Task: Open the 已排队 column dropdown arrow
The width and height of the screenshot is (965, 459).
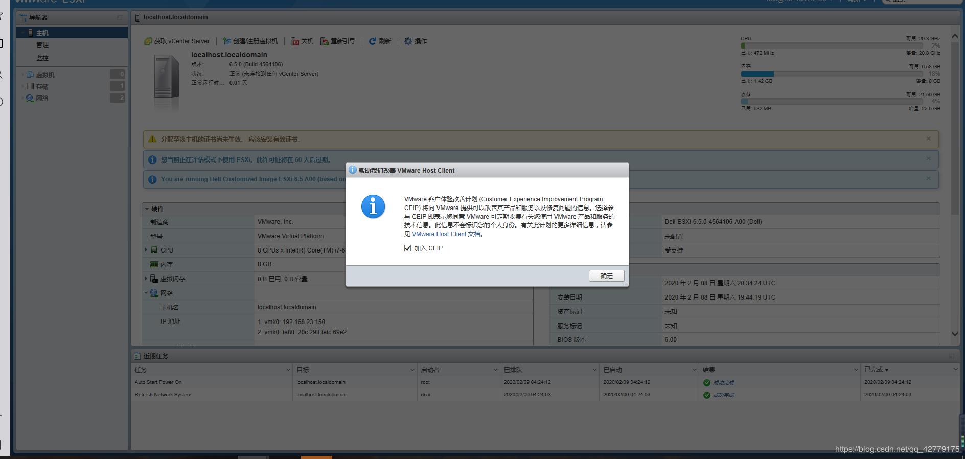Action: 594,370
